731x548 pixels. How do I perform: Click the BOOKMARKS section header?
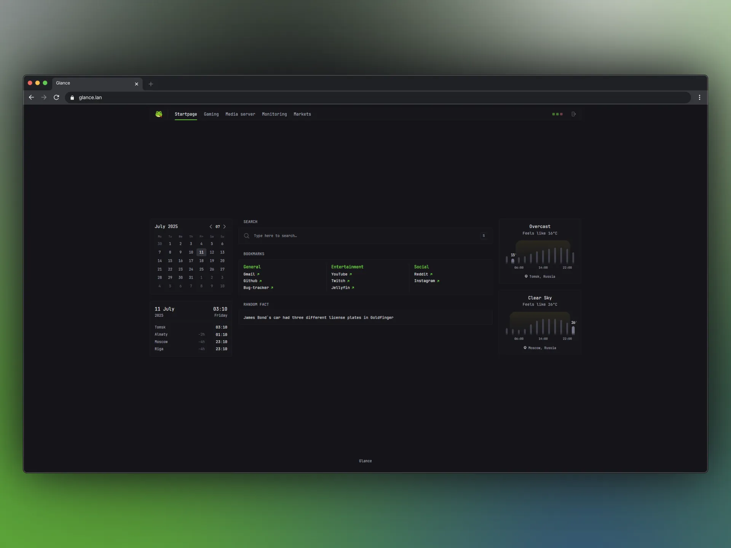(254, 254)
